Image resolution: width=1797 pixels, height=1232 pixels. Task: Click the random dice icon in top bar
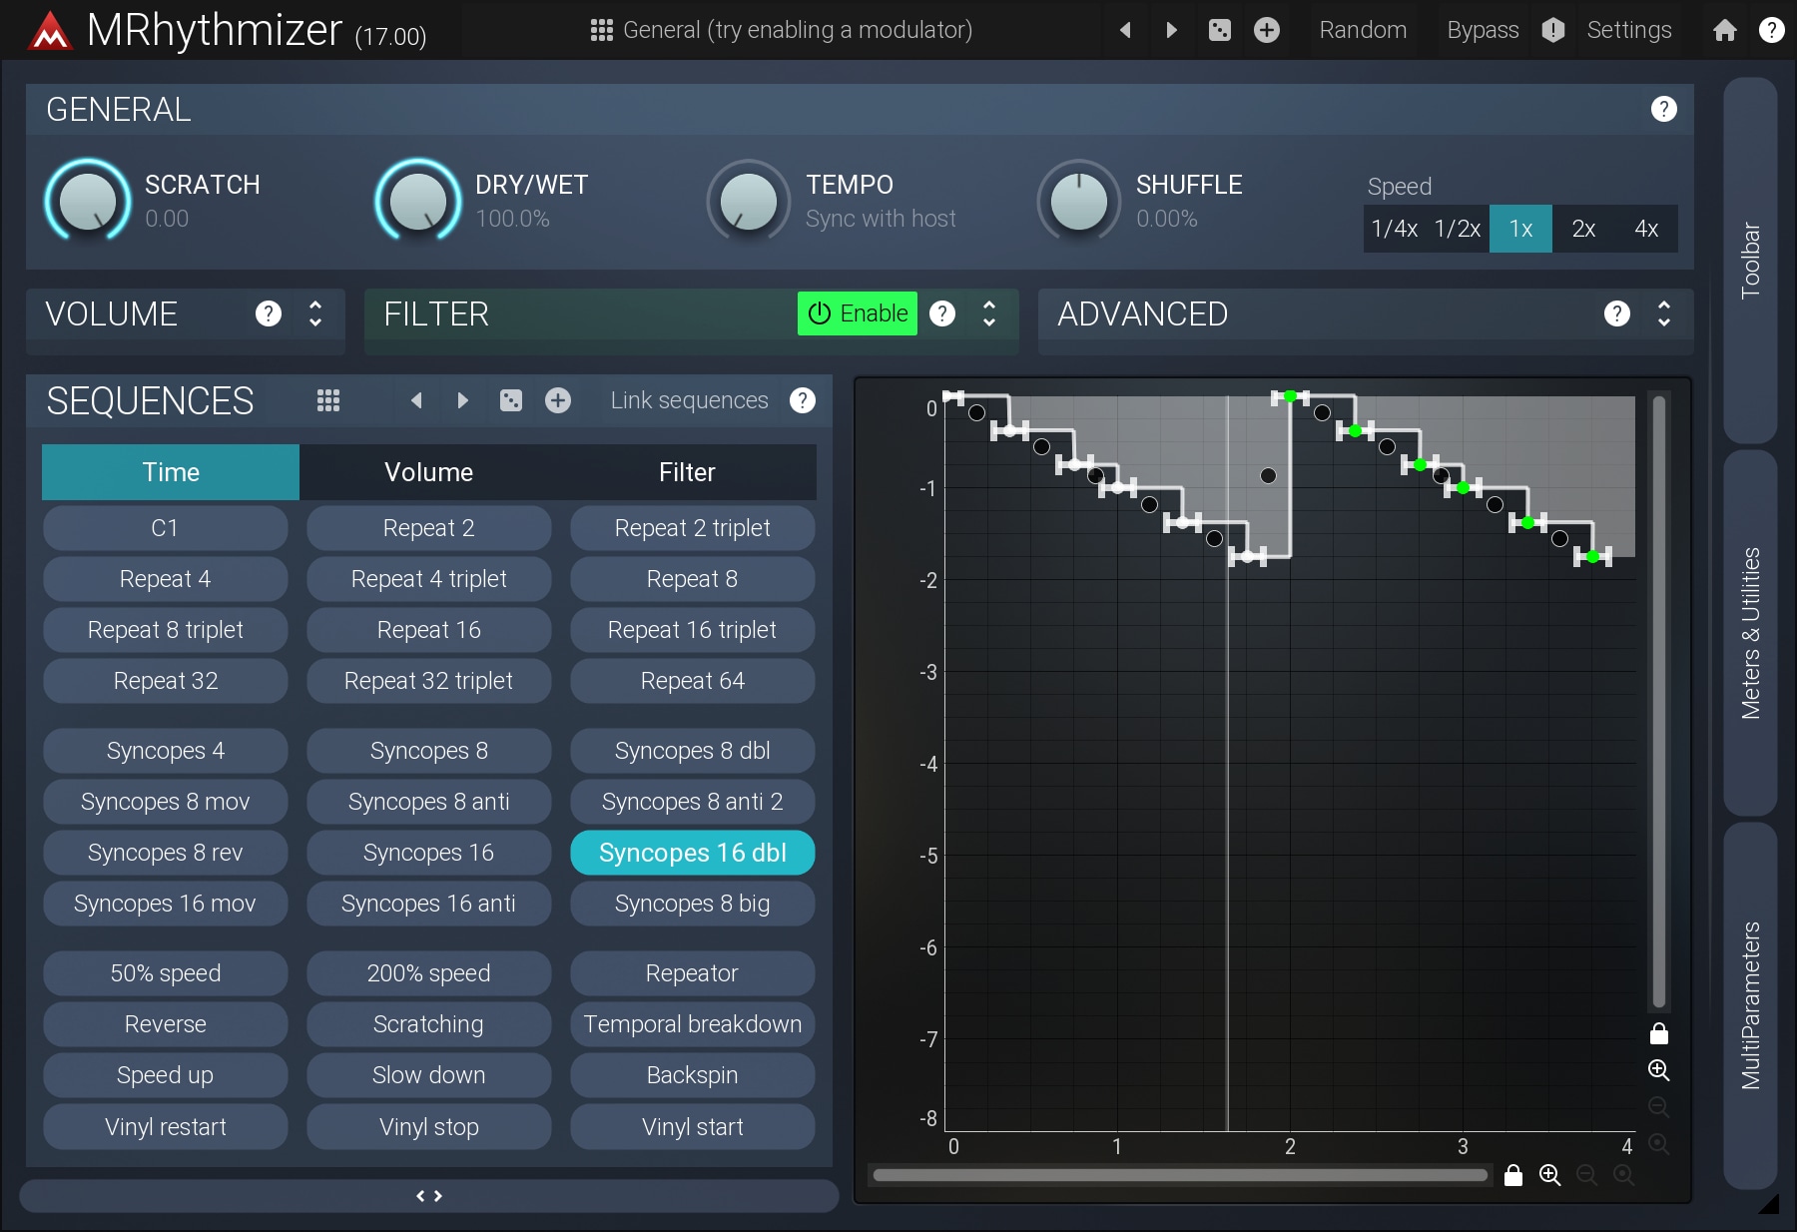(1219, 30)
